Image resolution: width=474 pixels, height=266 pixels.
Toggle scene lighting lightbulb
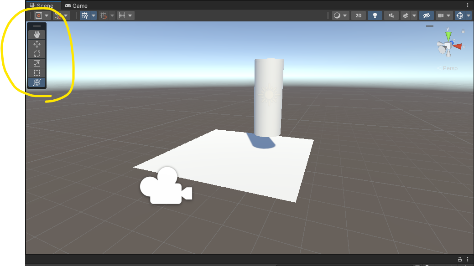(x=375, y=15)
